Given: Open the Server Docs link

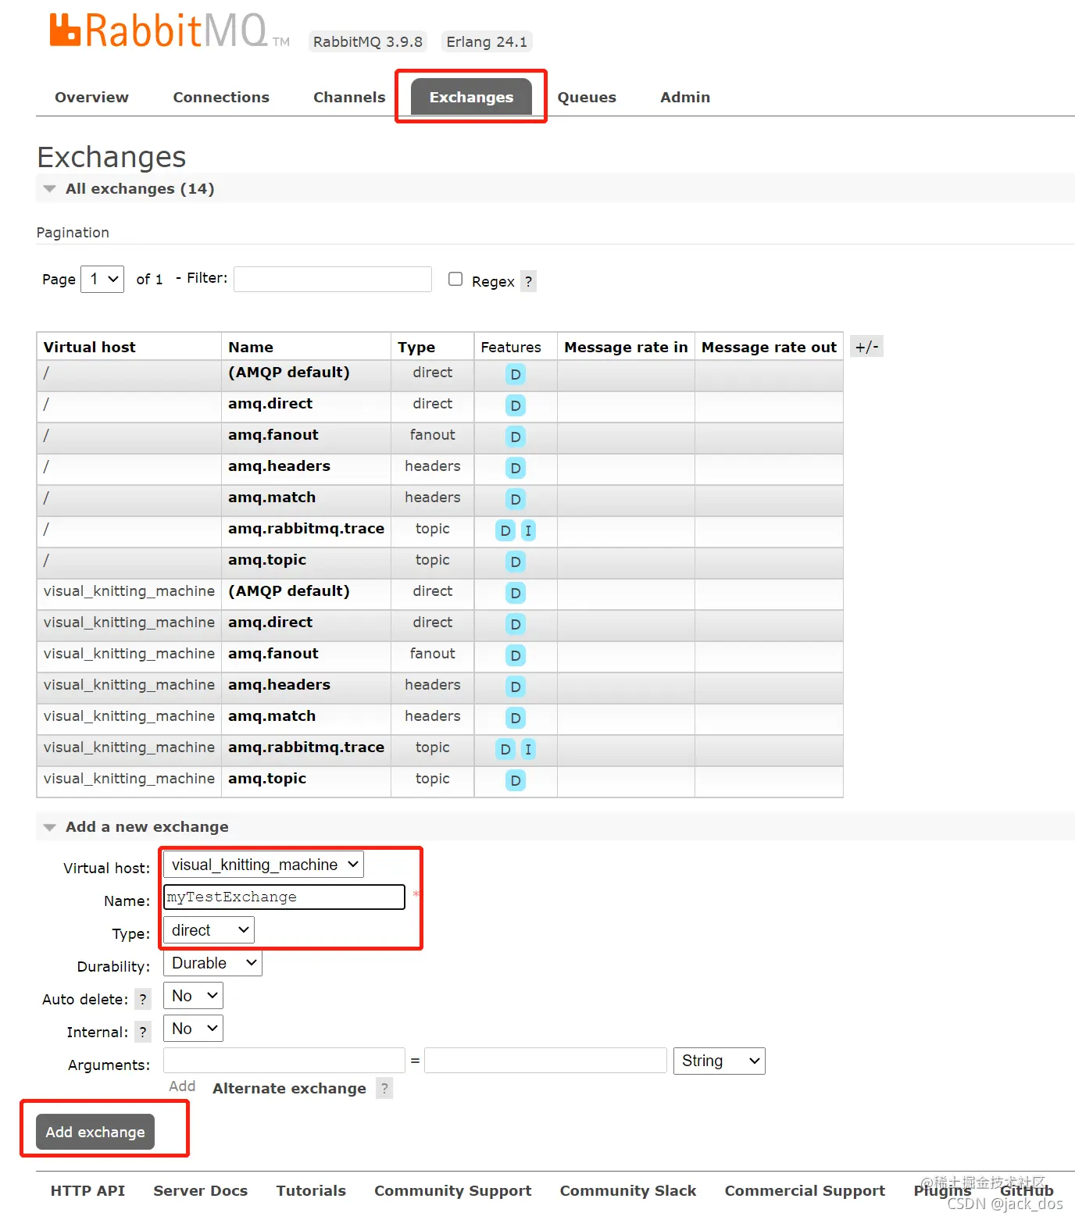Looking at the screenshot, I should tap(200, 1190).
